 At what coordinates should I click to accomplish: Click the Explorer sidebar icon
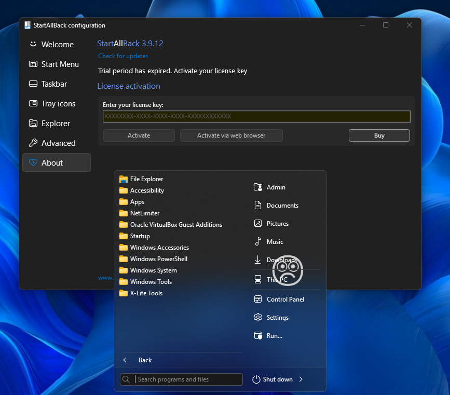point(33,123)
